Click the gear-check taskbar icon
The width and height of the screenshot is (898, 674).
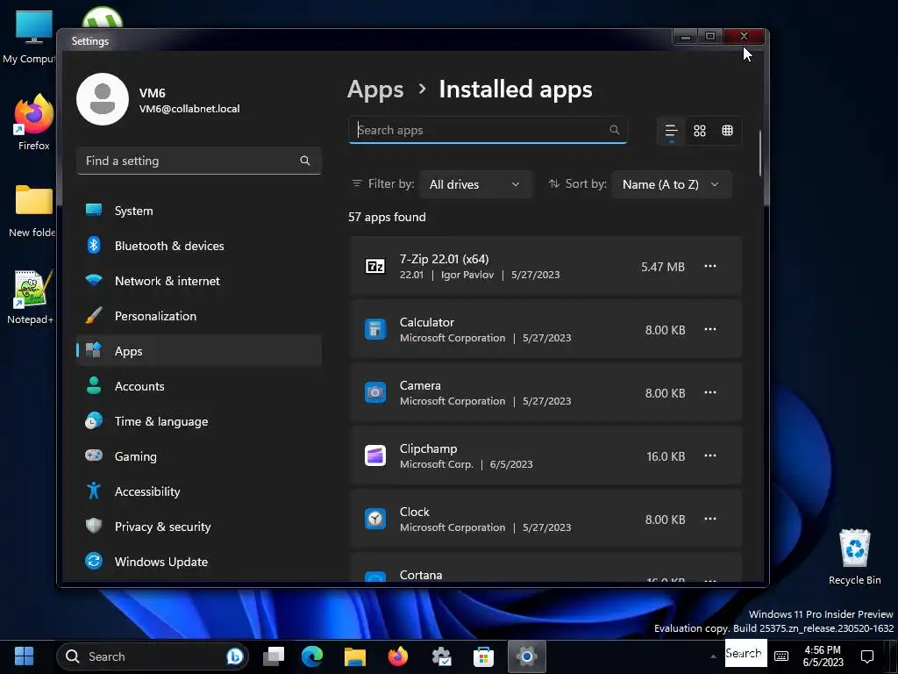pos(441,656)
